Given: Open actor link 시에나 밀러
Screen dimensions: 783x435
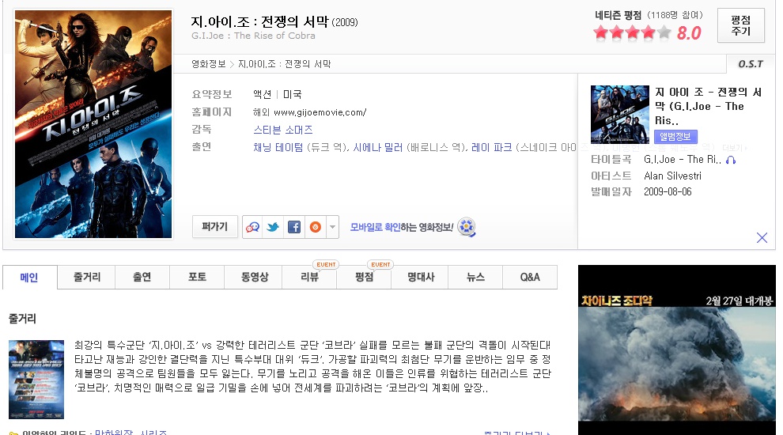Looking at the screenshot, I should [378, 147].
